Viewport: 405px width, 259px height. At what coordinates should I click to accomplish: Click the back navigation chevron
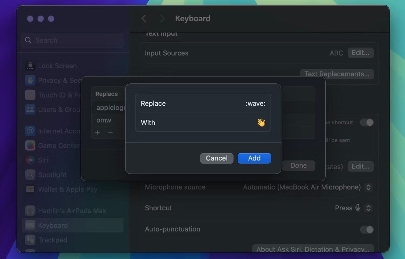pos(144,18)
